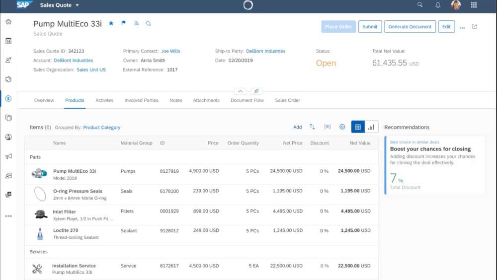497x280 pixels.
Task: Open the Home icon in sidebar
Action: pos(8,21)
